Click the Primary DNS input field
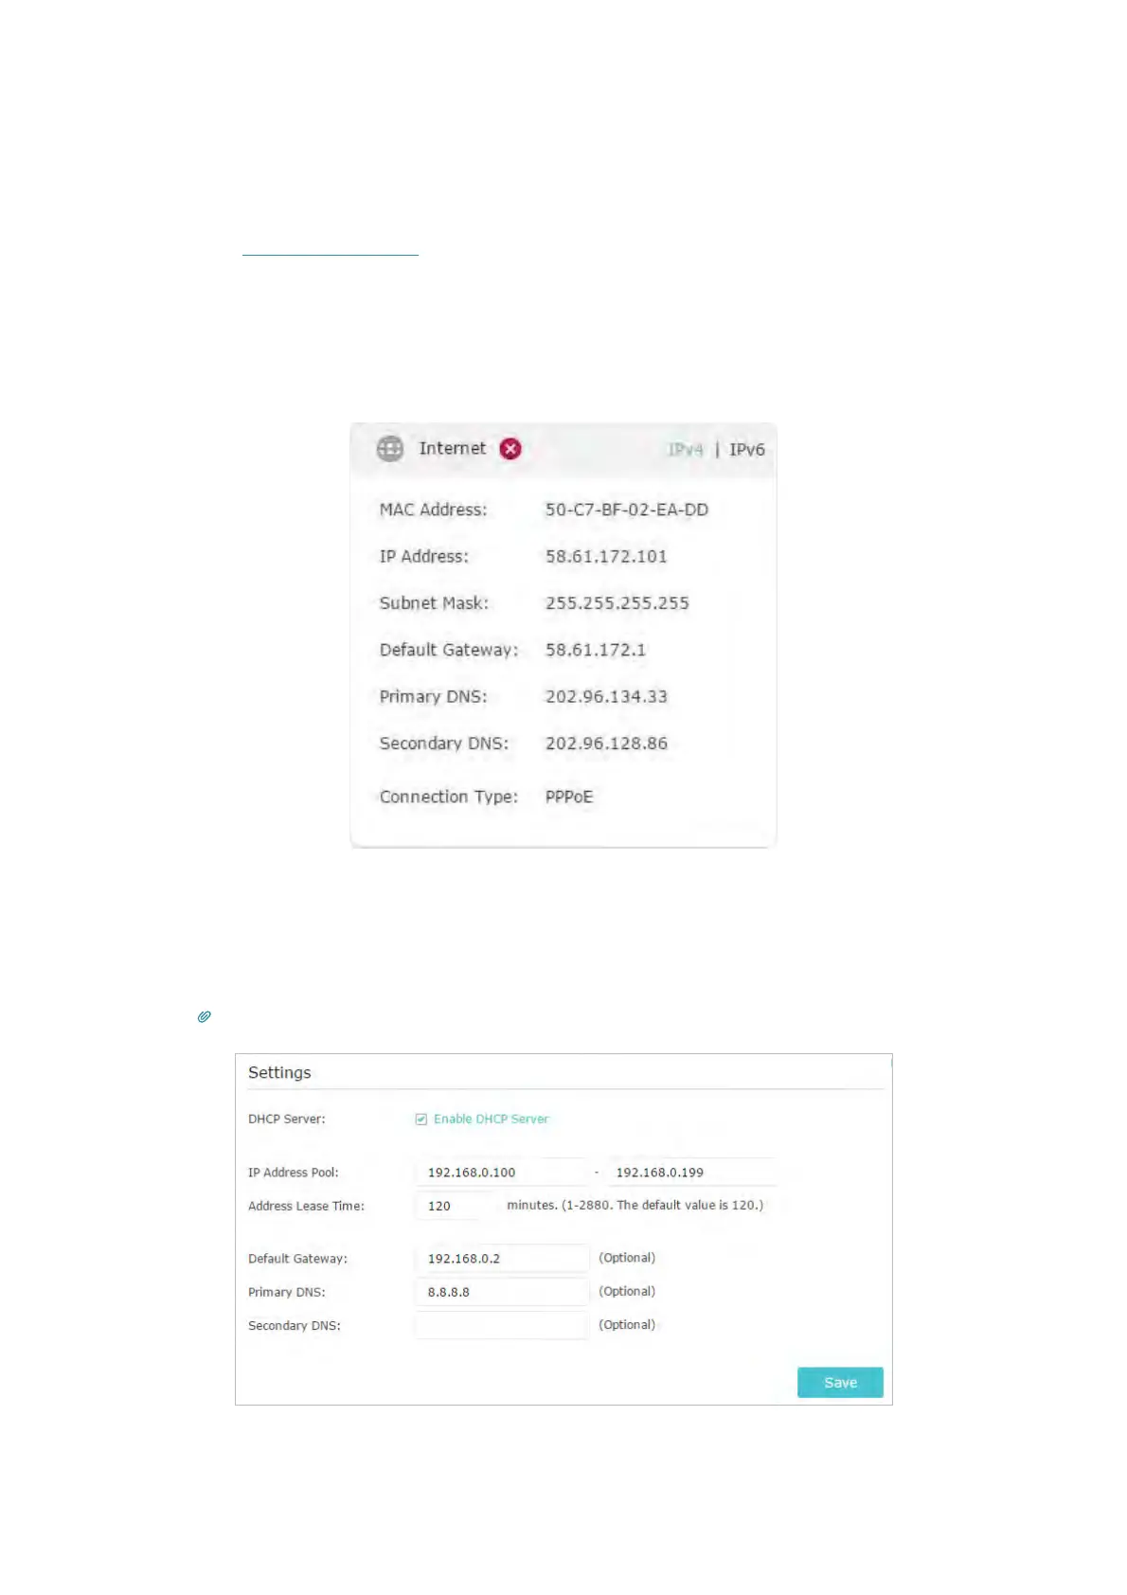Viewport: 1127px width, 1595px height. click(x=501, y=1292)
